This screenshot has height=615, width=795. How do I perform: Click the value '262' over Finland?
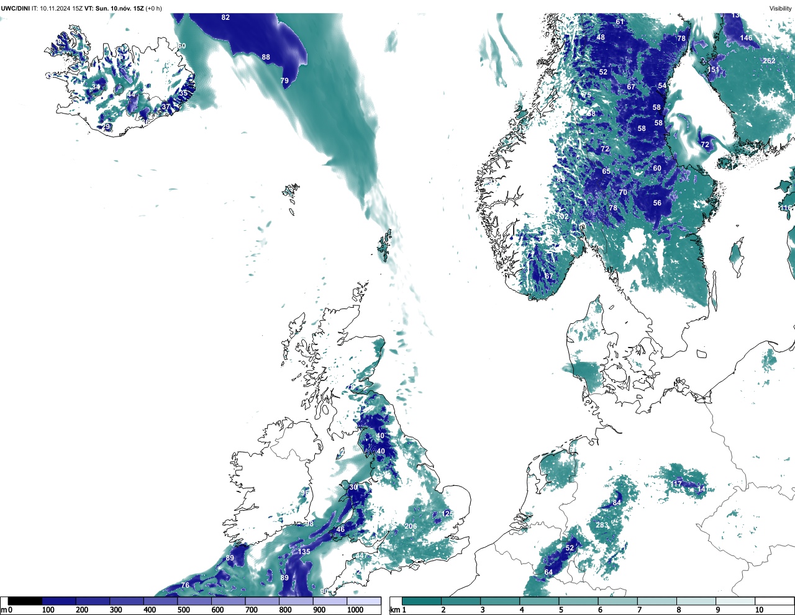(769, 61)
